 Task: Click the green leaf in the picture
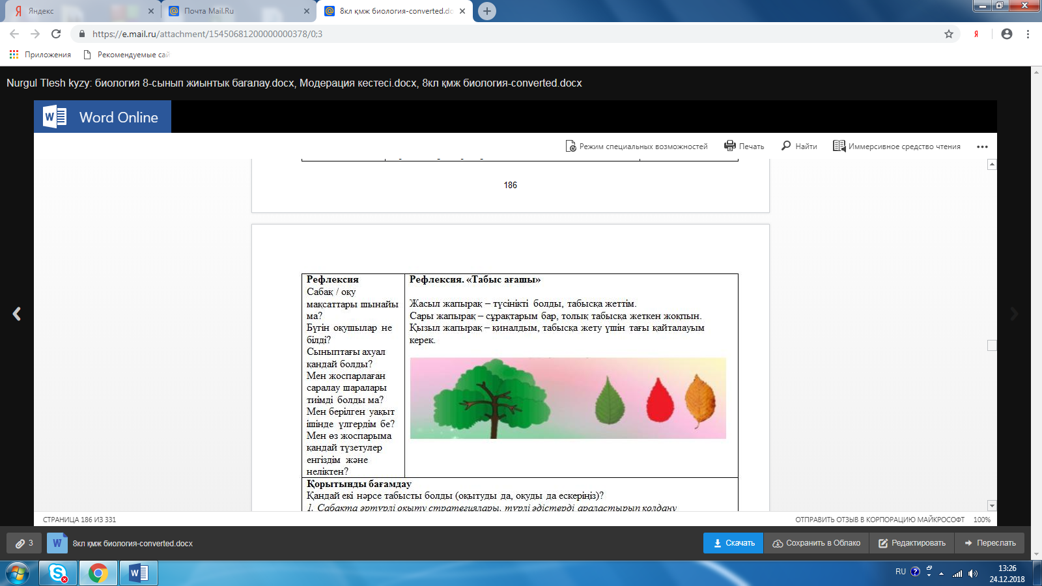(x=610, y=400)
